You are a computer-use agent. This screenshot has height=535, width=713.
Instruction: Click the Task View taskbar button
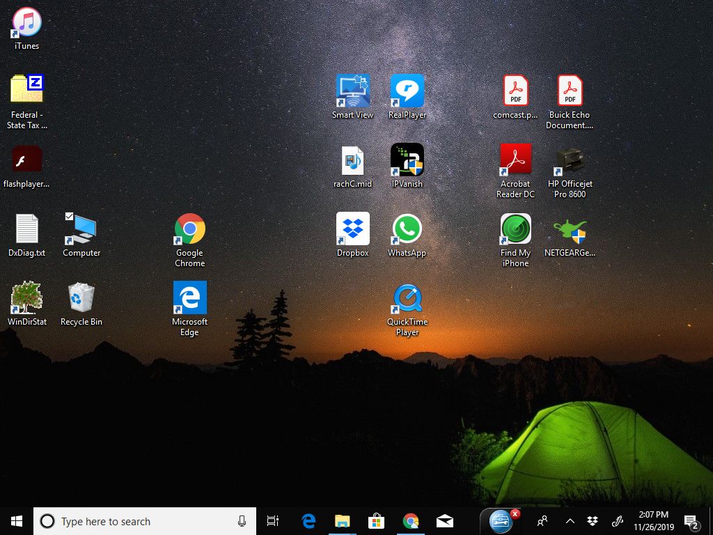point(273,521)
